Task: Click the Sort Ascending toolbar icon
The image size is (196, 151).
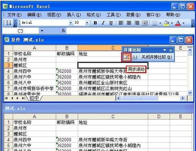Action: tap(9, 23)
